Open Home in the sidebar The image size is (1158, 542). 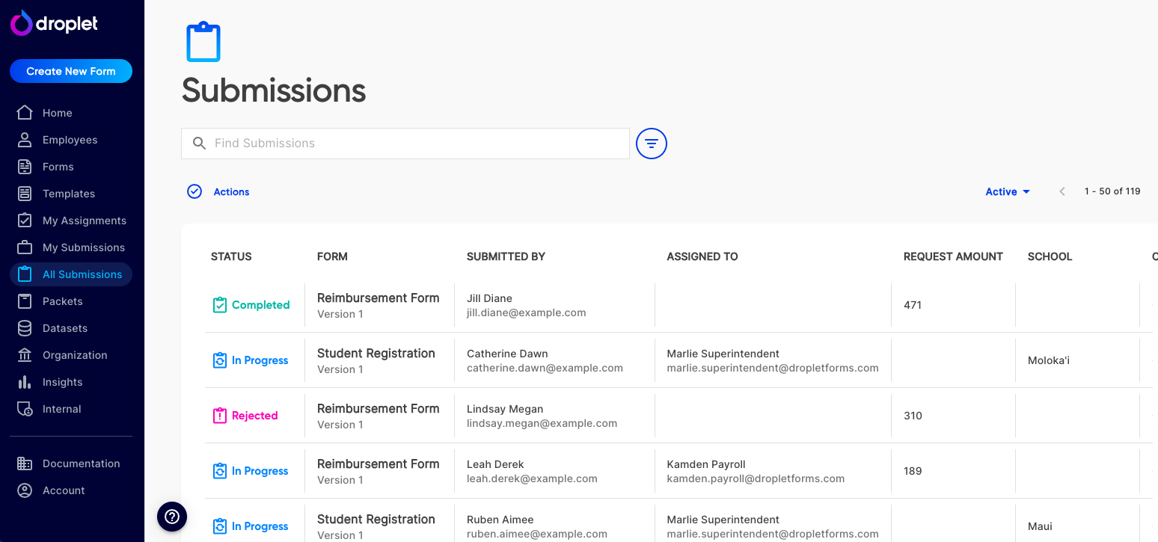71,113
